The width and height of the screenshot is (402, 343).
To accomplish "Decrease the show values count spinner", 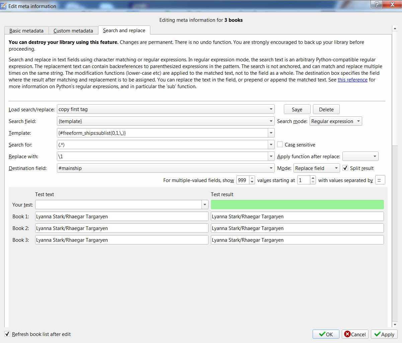I will (252, 182).
